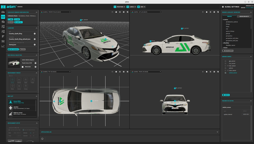This screenshot has height=144, width=254.
Task: Open the chart analytics icon in left sidebar
Action: pos(3,46)
